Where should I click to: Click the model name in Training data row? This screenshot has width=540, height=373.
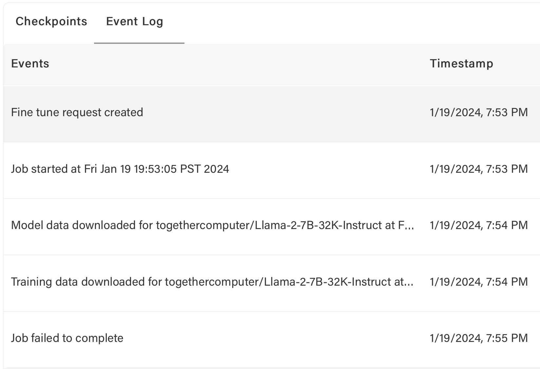click(x=278, y=282)
